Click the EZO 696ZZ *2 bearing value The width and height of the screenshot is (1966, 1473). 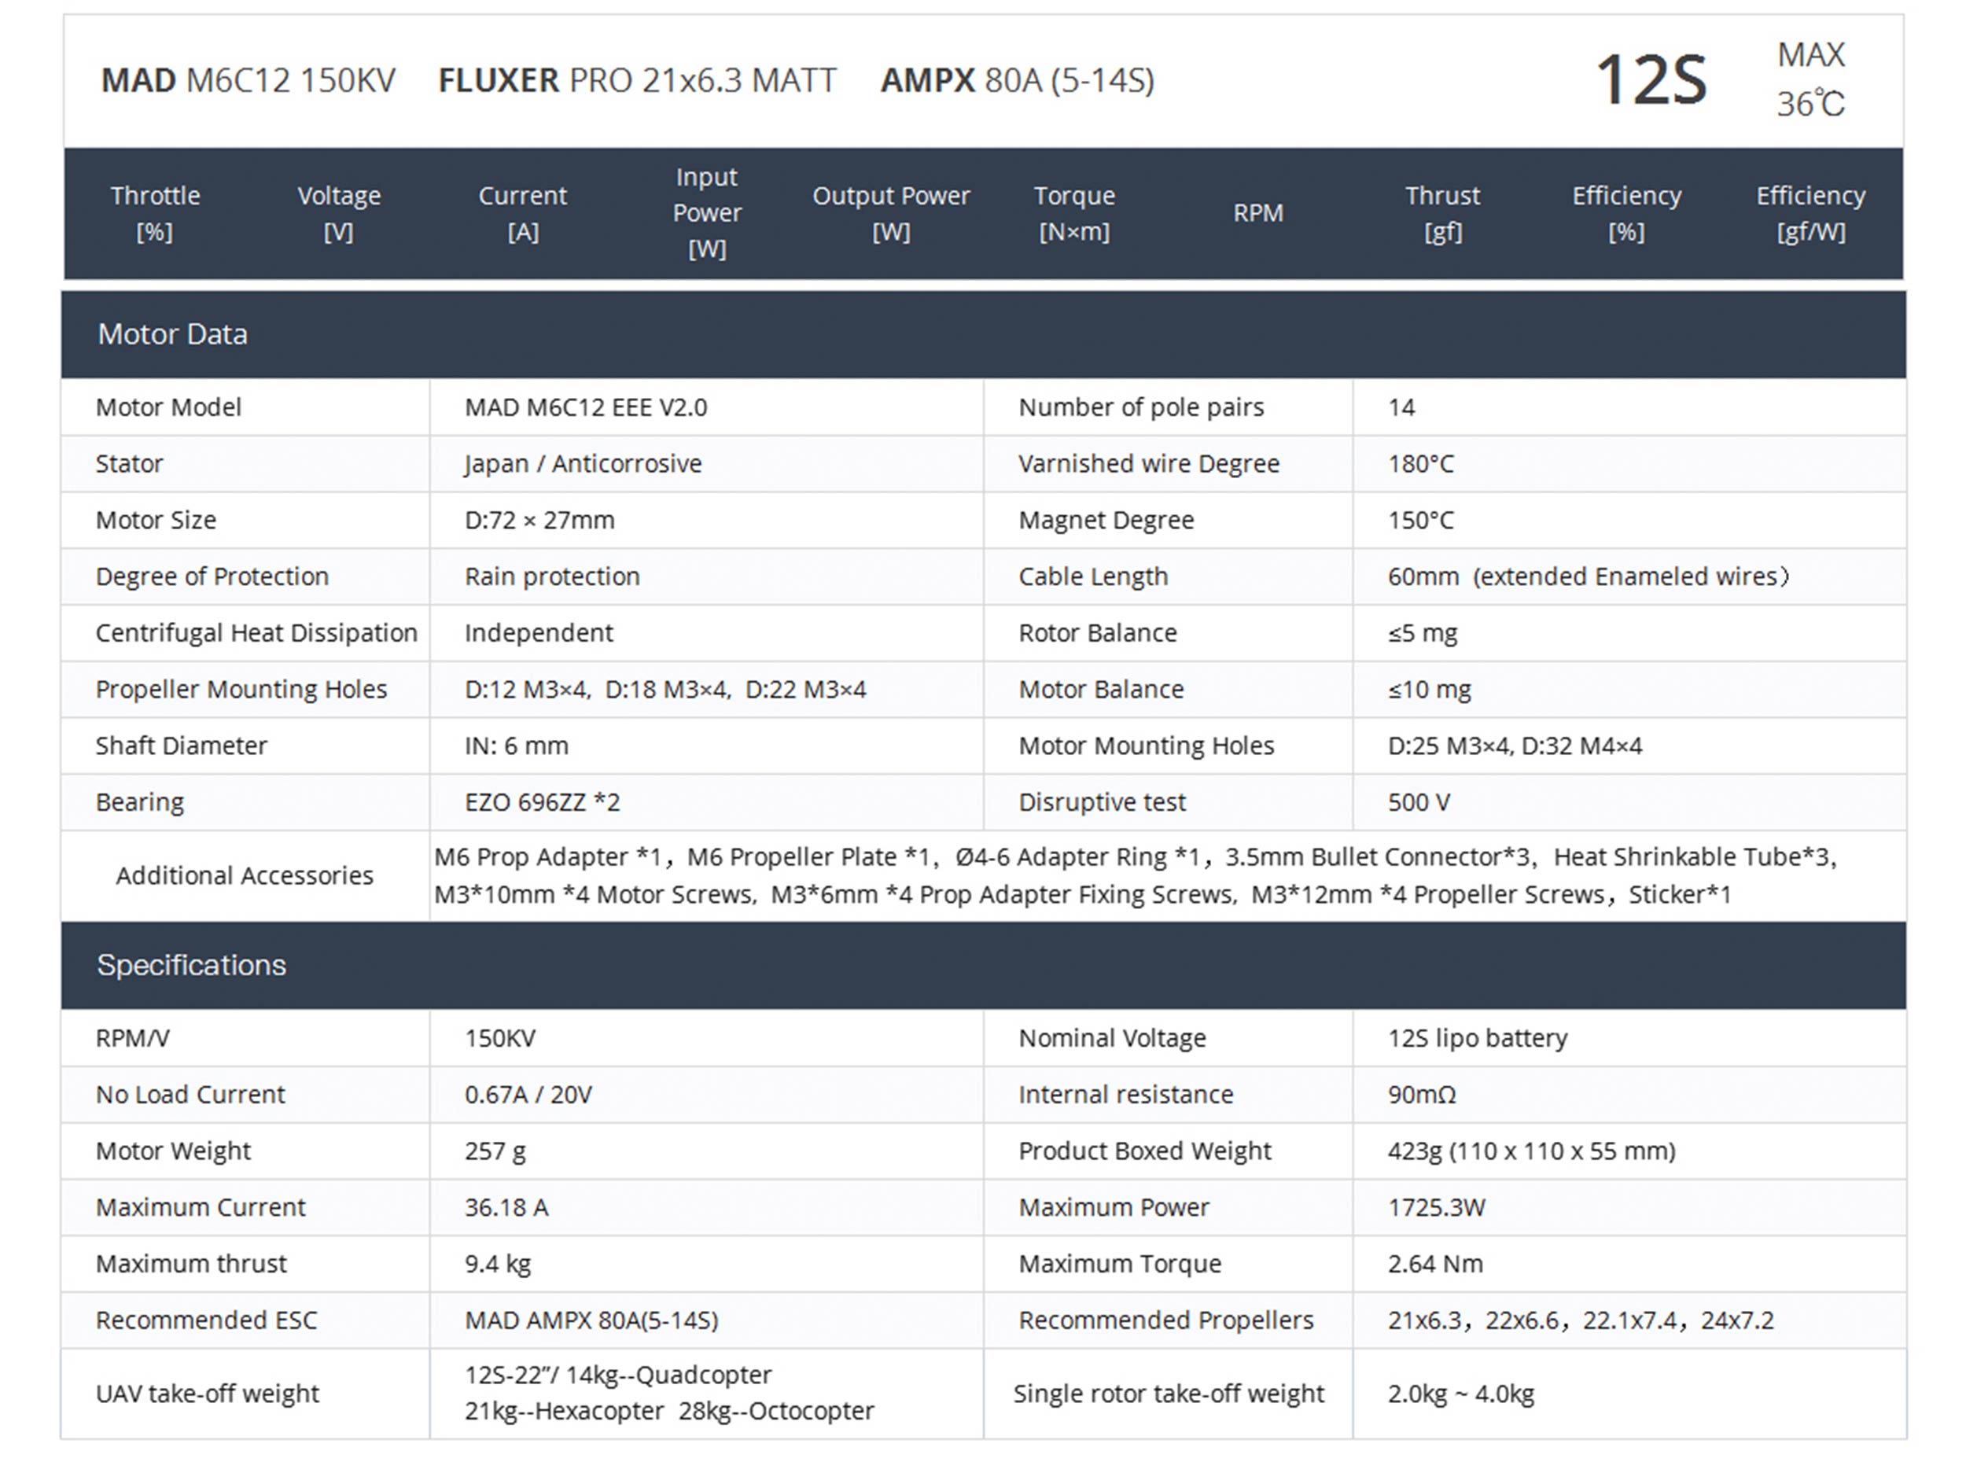[x=542, y=802]
